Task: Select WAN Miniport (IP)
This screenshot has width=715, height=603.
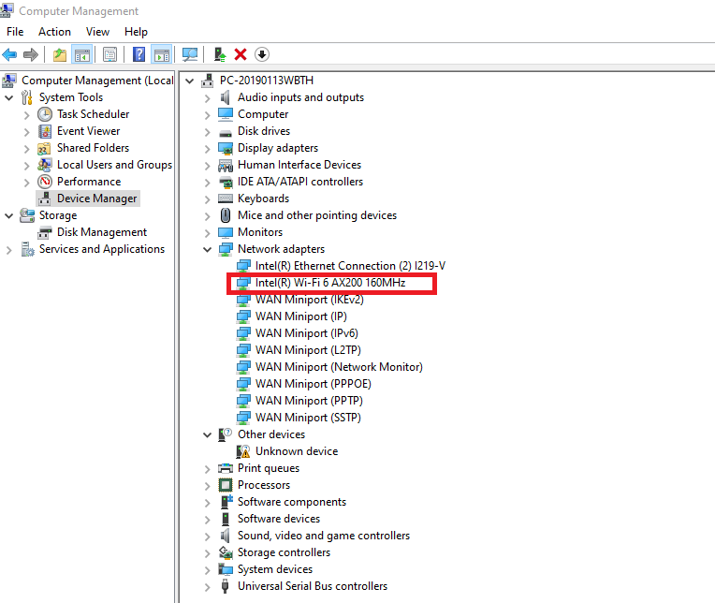Action: [301, 316]
